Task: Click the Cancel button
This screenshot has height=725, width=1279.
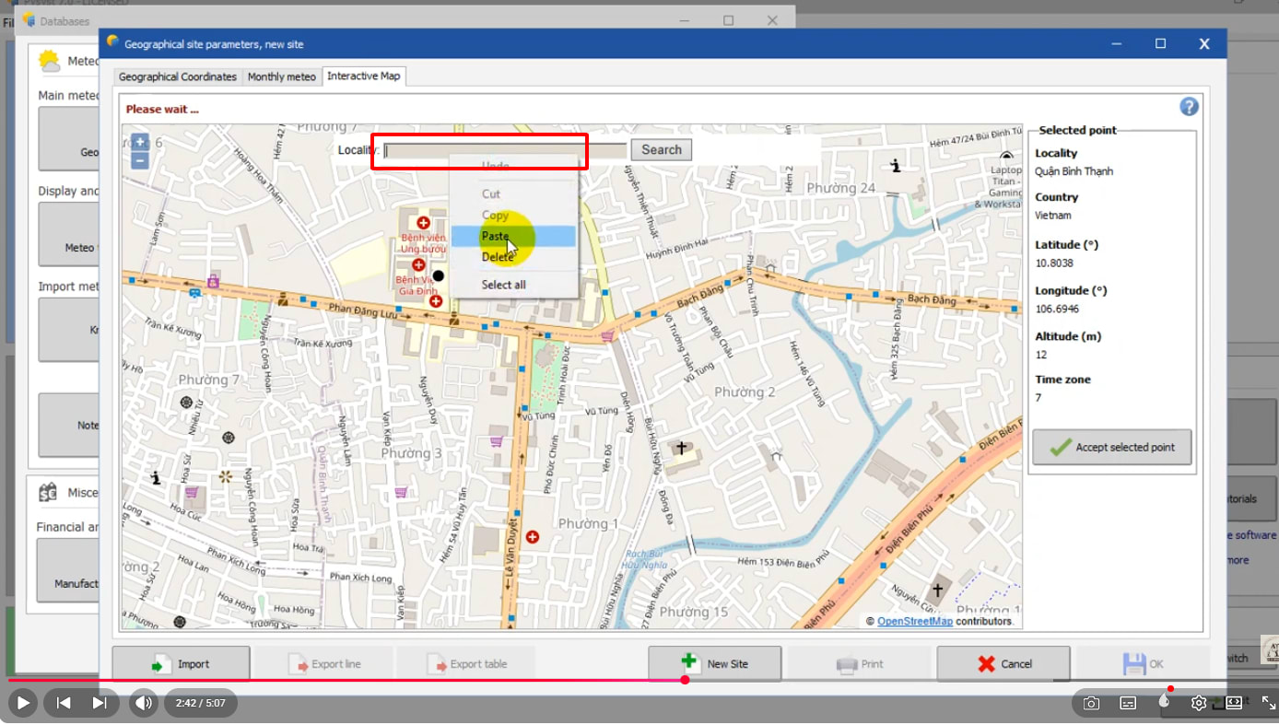Action: click(x=1003, y=663)
